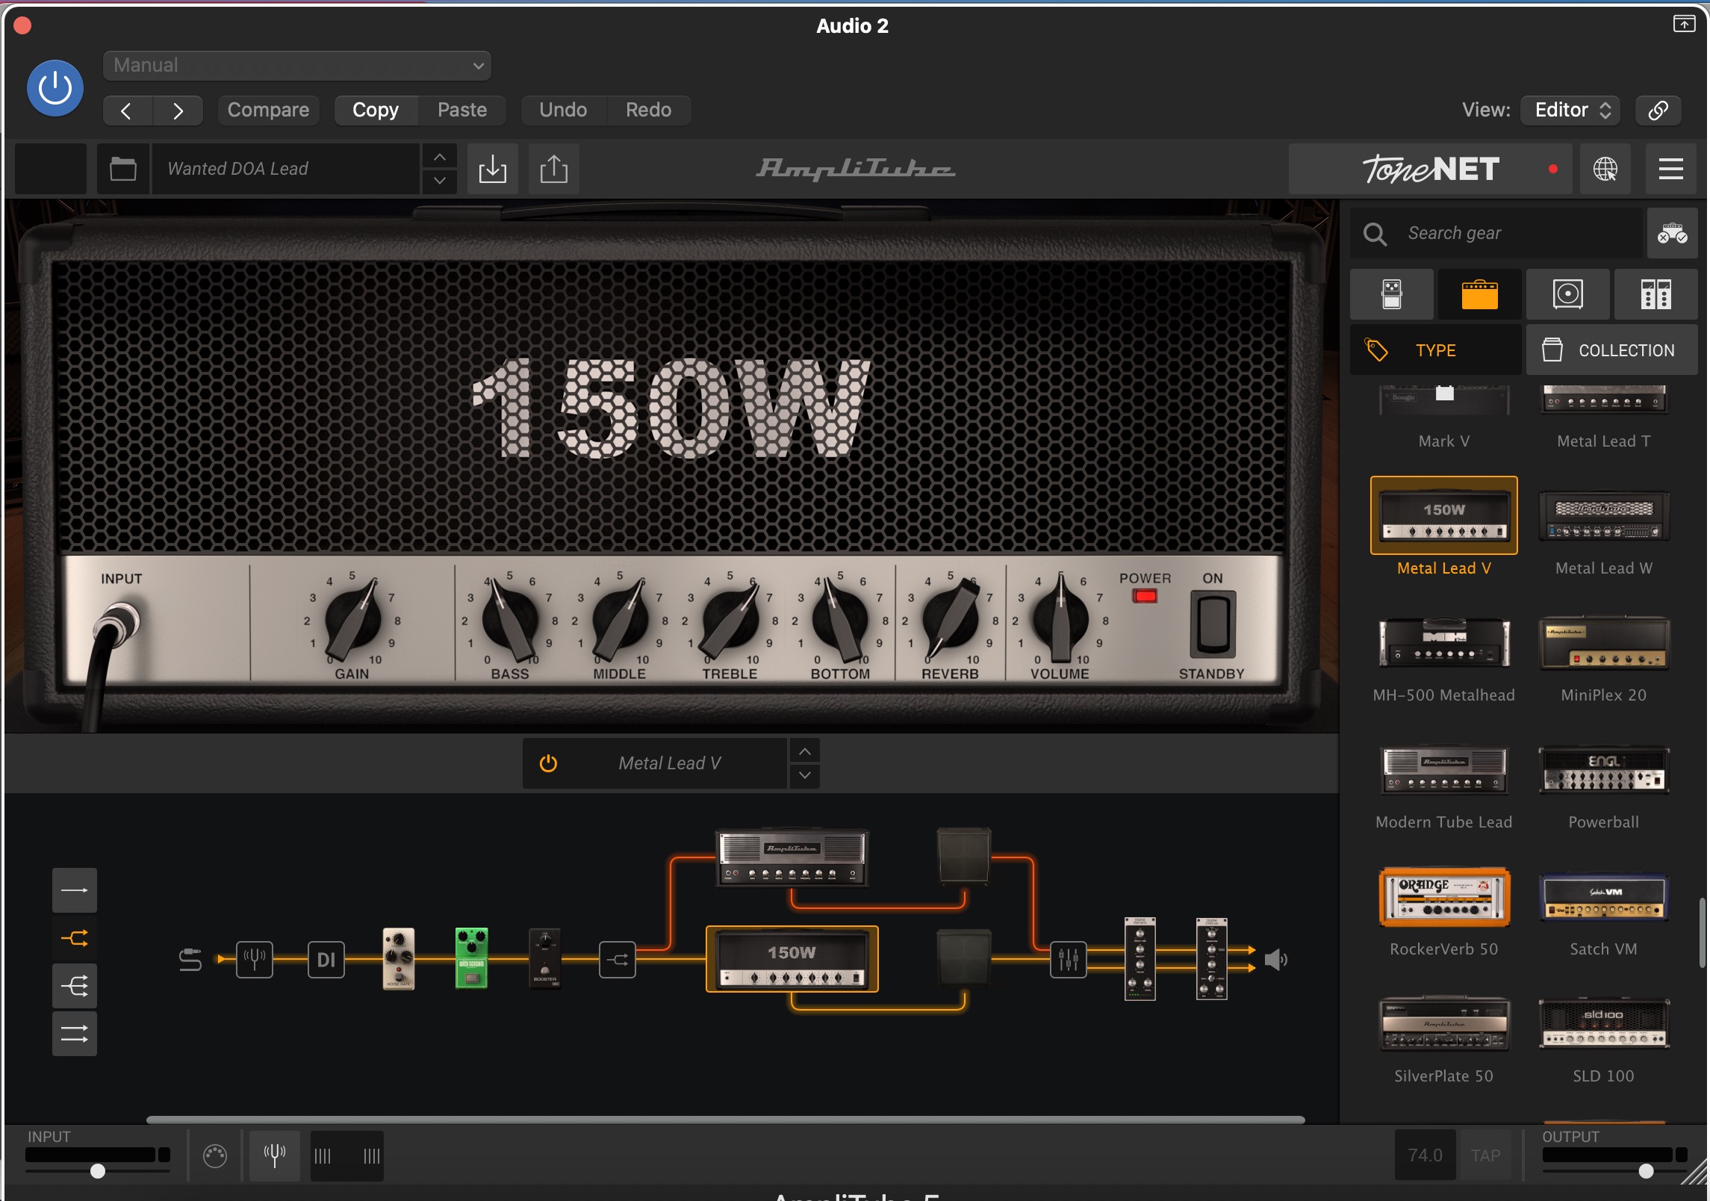The width and height of the screenshot is (1710, 1201).
Task: Click the globe web icon
Action: [x=1605, y=169]
